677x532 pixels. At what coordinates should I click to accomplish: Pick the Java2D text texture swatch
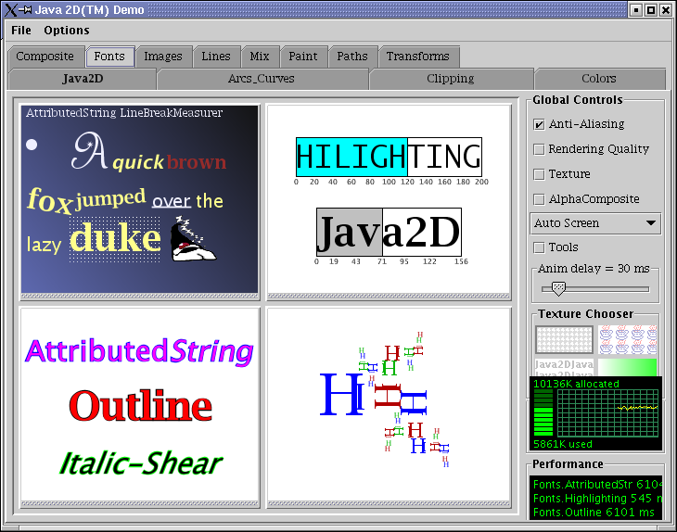click(x=564, y=367)
